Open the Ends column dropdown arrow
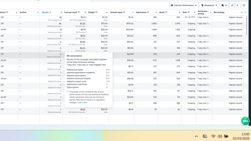This screenshot has height=141, width=251. (x=194, y=12)
